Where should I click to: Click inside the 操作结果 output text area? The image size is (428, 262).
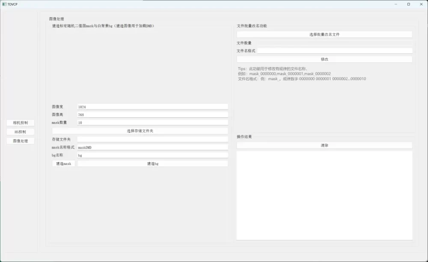pos(324,195)
